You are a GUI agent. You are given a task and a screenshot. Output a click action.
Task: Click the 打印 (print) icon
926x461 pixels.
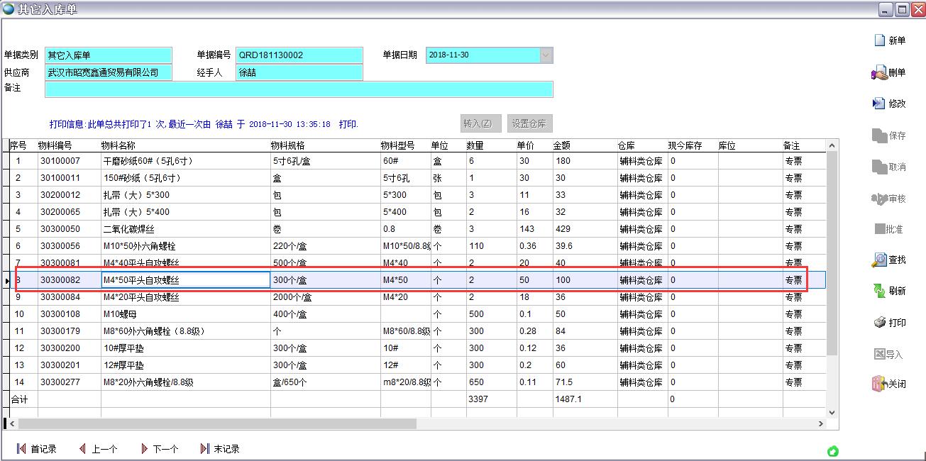tap(879, 323)
